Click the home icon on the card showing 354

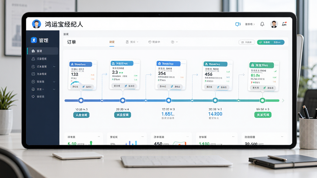[159, 64]
